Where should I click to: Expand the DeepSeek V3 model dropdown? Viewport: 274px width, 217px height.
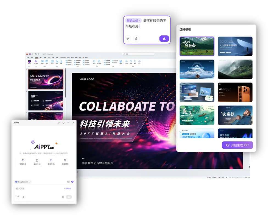click(x=23, y=182)
